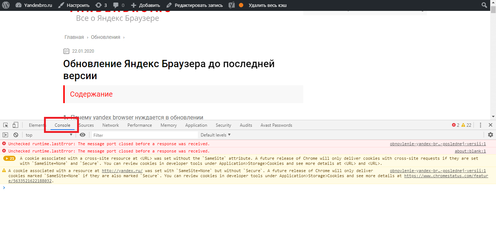Select the yandex.ru cookie warning's yellow triangle icon
This screenshot has height=228, width=496.
(x=4, y=170)
